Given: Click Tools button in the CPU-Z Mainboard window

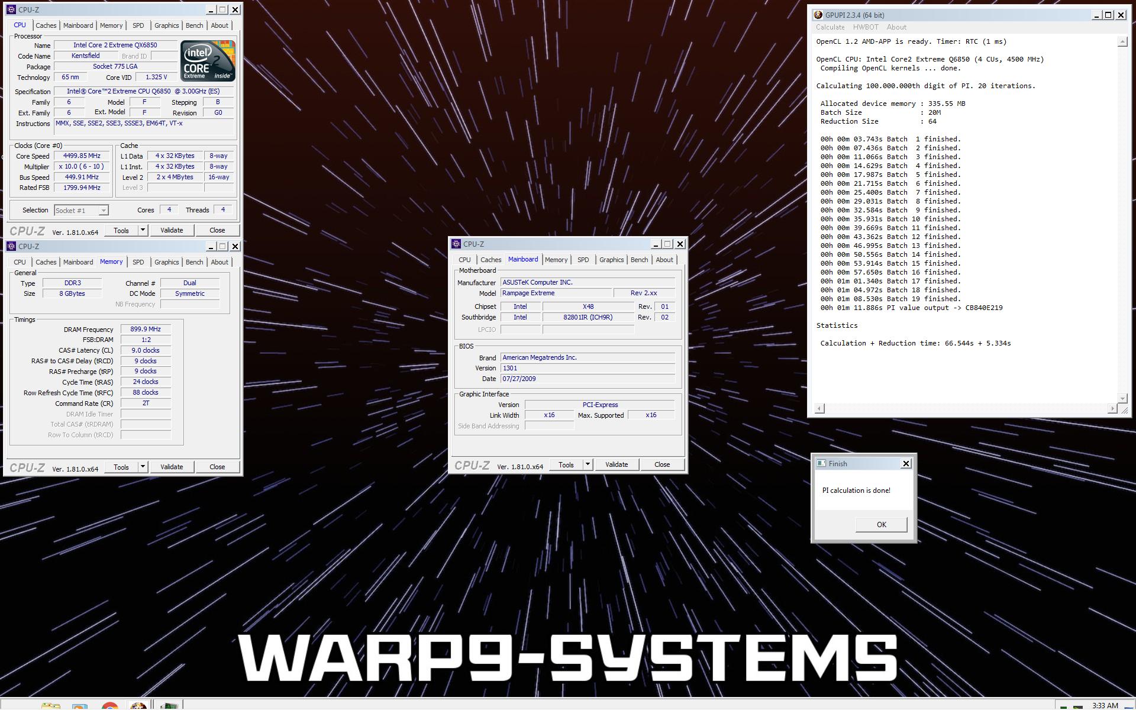Looking at the screenshot, I should tap(566, 464).
